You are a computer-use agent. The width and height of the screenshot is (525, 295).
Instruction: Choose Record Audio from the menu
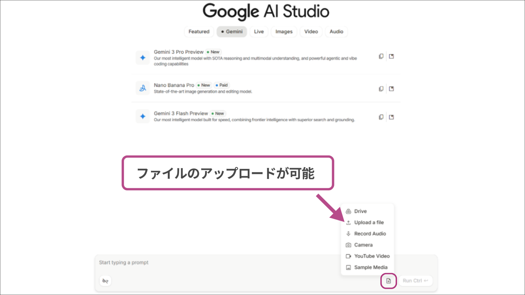[370, 234]
